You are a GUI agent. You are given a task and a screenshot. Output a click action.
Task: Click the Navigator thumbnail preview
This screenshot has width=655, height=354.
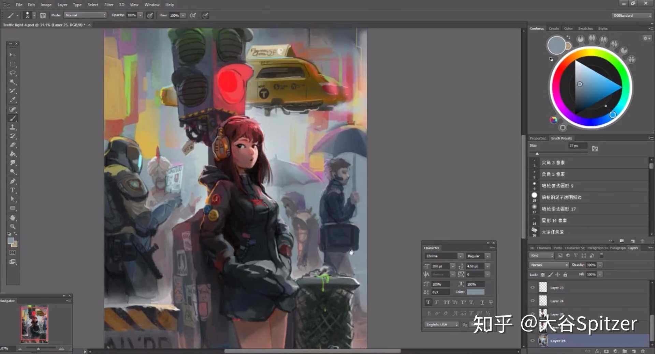[x=34, y=324]
